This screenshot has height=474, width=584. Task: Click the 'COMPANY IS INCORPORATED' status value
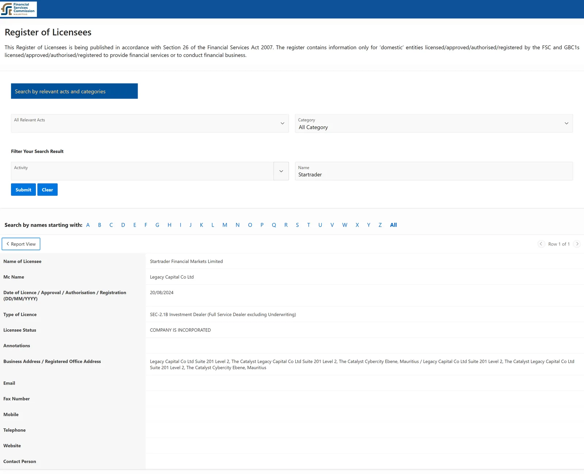[x=180, y=330]
